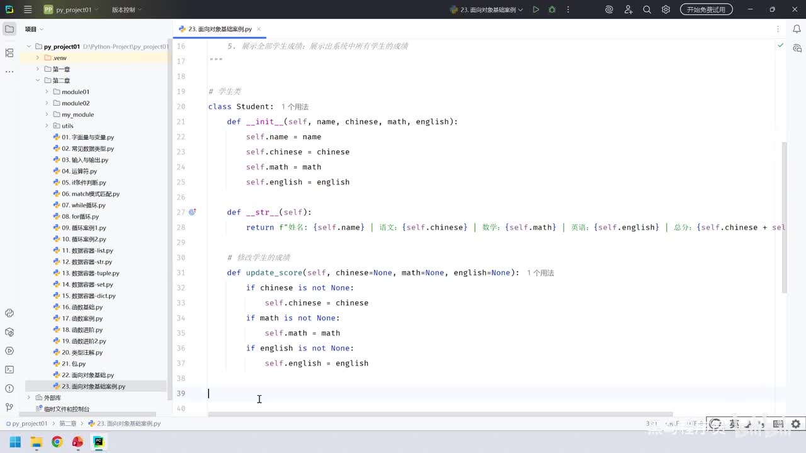Open the Git version control tool window

(x=9, y=408)
